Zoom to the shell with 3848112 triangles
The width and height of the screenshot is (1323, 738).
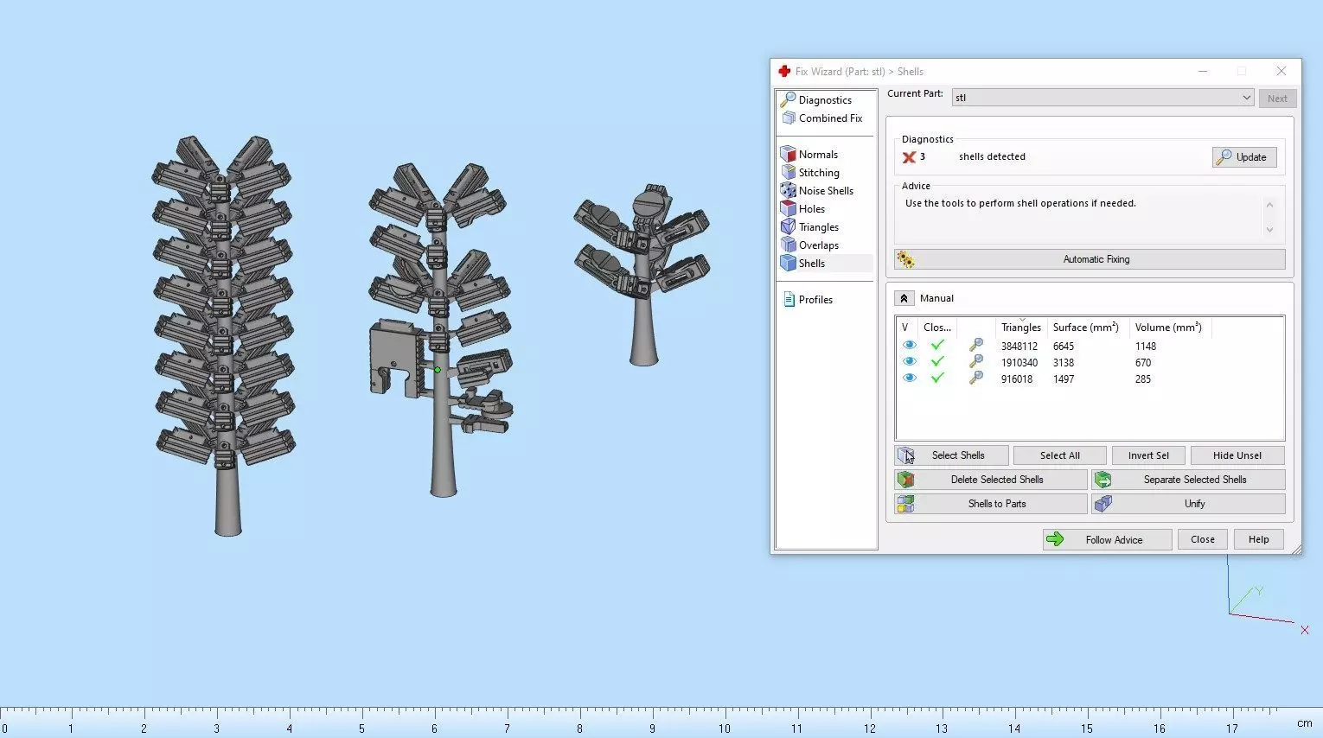976,346
